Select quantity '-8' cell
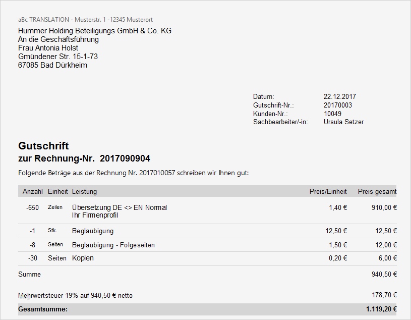 coord(32,245)
